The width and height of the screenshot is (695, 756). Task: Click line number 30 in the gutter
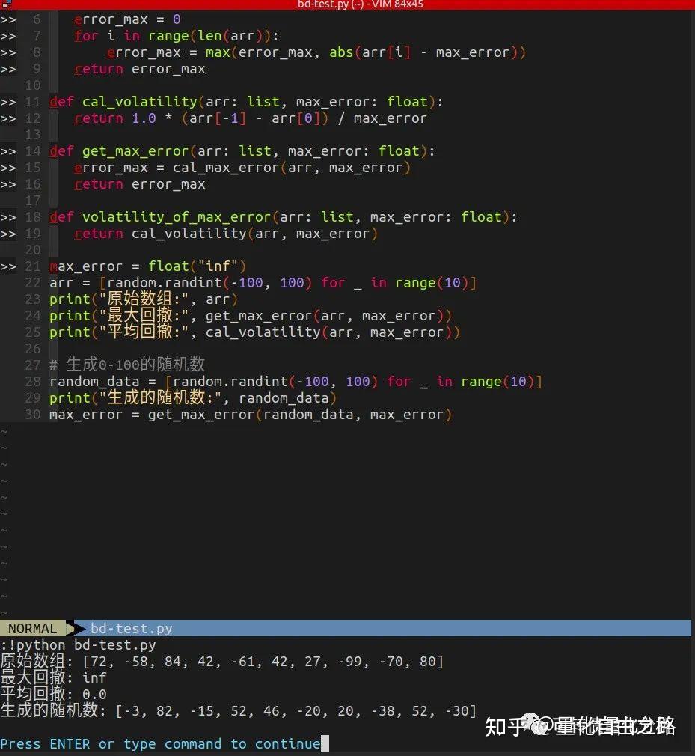click(33, 415)
